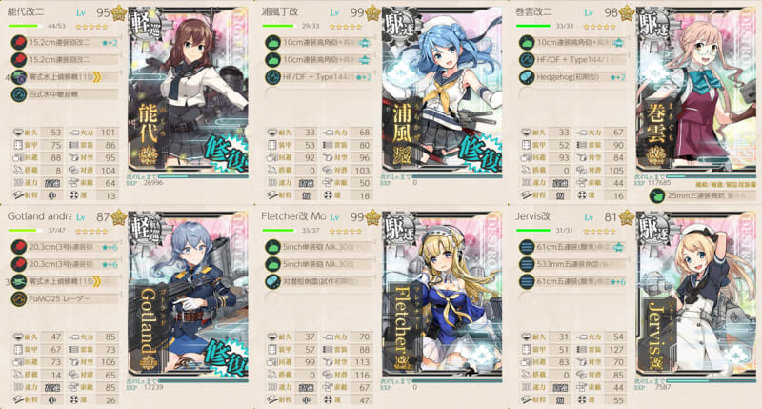
Task: Click Urakaze's HF/DF + Type144 sonar icon
Action: (x=272, y=77)
